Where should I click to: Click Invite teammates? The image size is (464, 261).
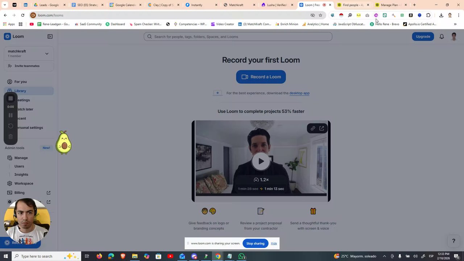coord(29,66)
